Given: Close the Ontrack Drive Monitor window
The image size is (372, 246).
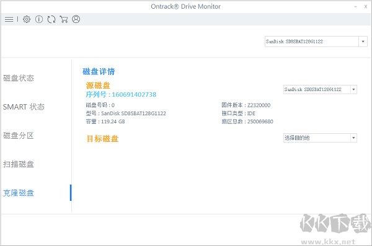Looking at the screenshot, I should click(366, 7).
